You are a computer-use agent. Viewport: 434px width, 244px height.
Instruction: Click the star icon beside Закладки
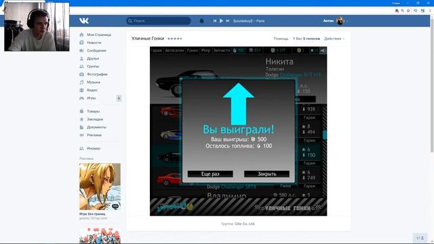(x=81, y=119)
